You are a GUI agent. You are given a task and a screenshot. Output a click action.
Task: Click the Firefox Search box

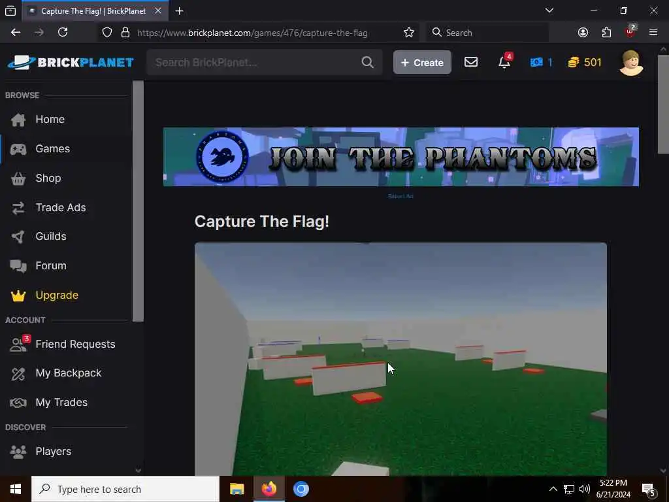click(489, 33)
